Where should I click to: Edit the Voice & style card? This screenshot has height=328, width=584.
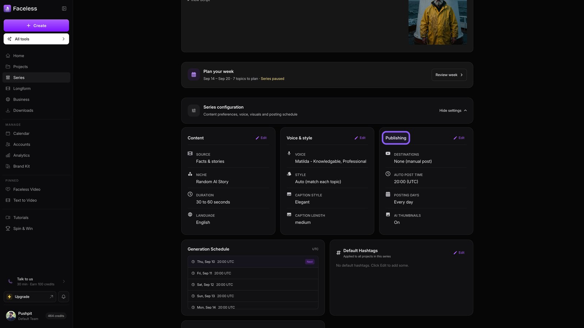pyautogui.click(x=360, y=138)
